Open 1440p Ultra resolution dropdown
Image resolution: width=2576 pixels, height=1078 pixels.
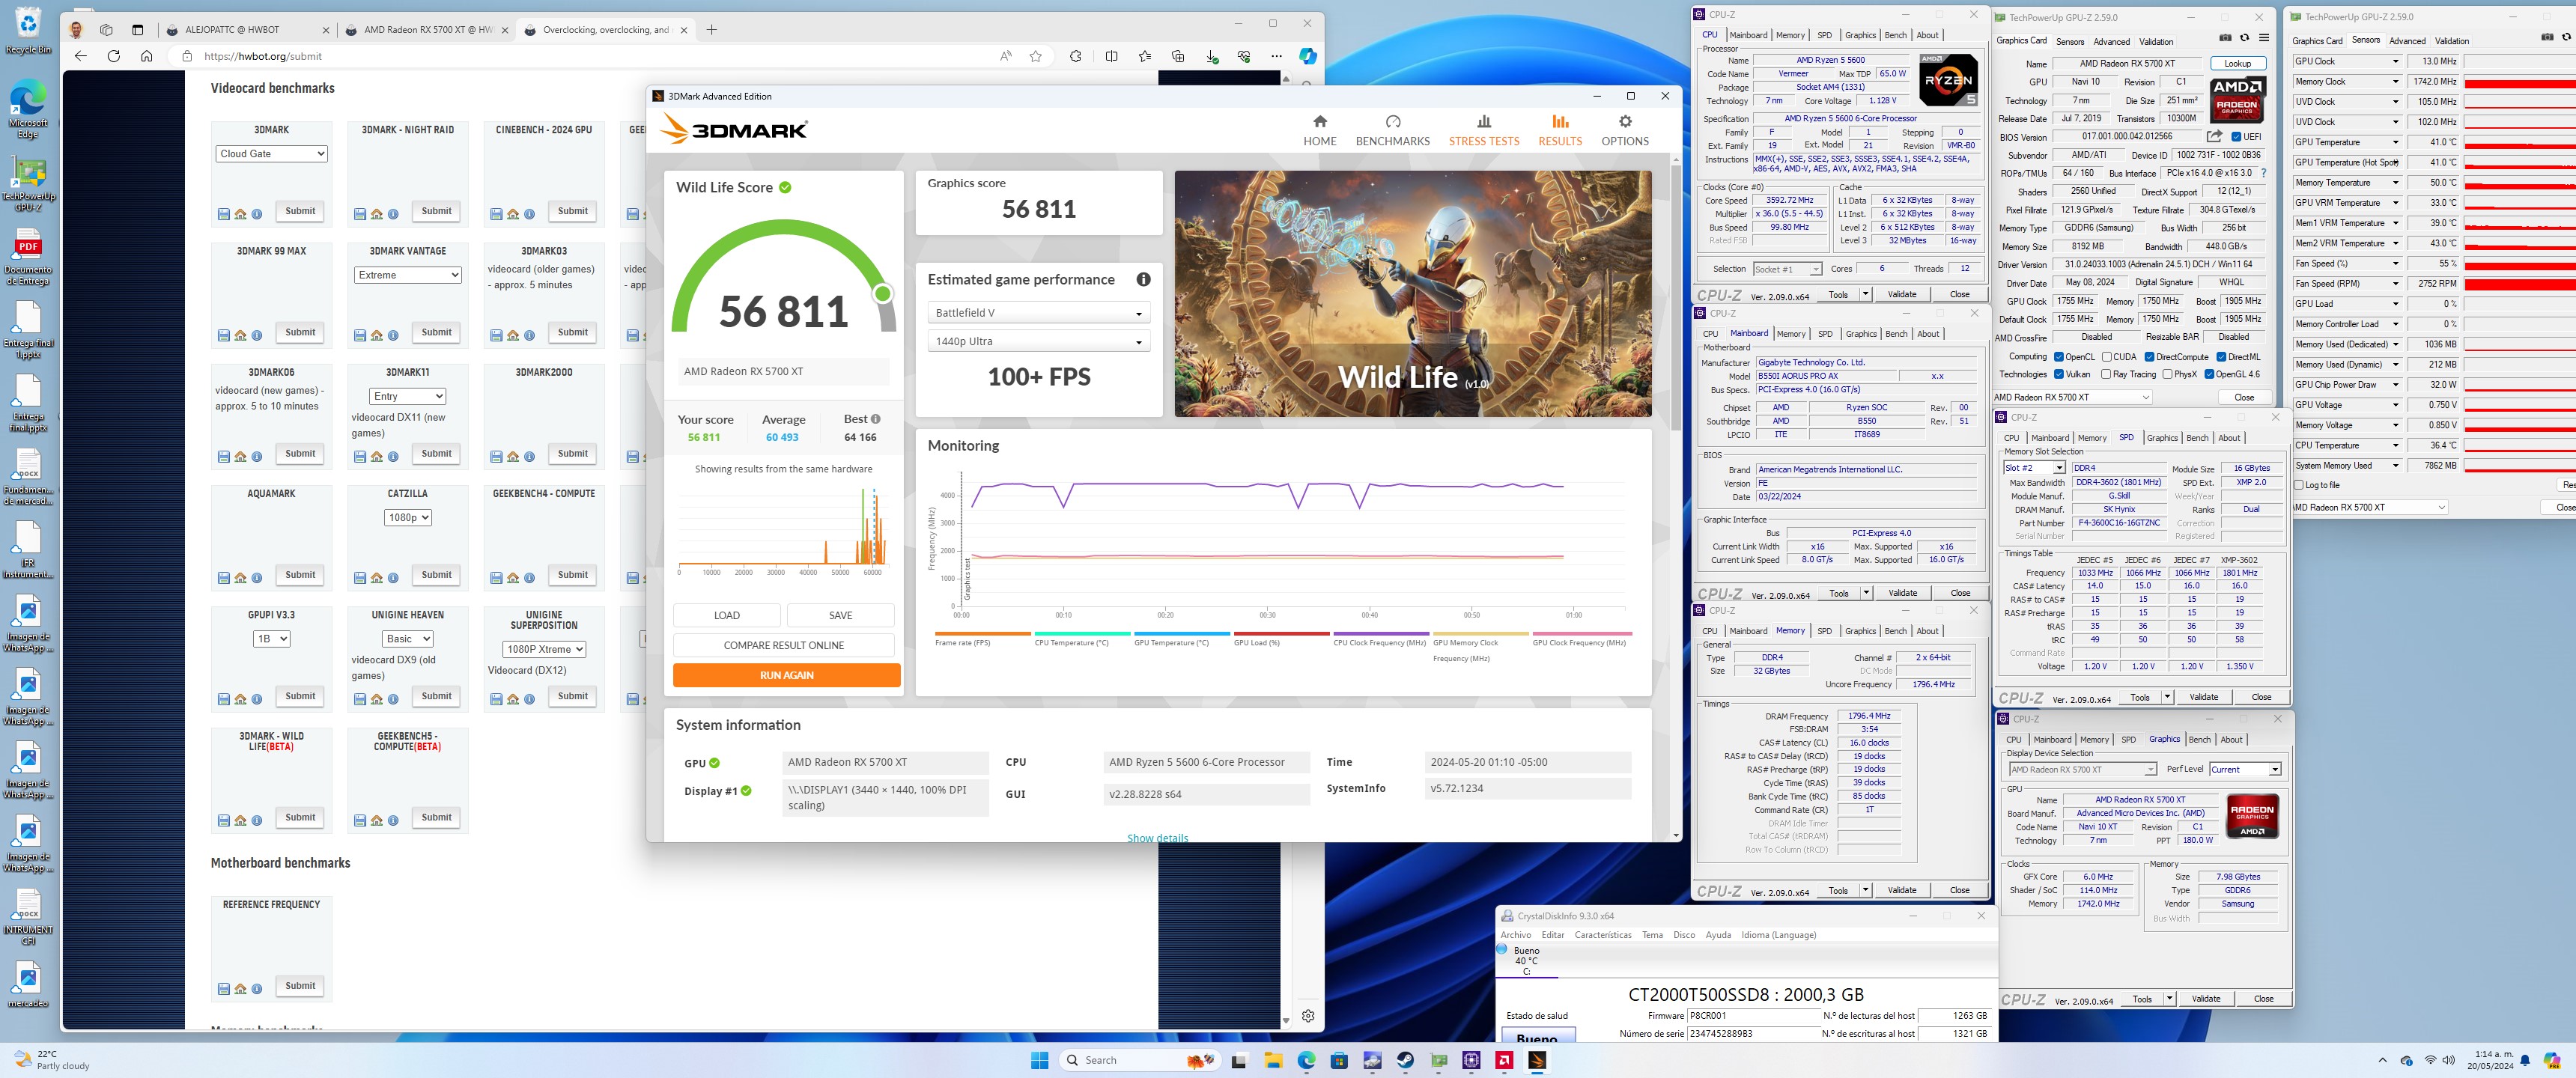tap(1038, 341)
